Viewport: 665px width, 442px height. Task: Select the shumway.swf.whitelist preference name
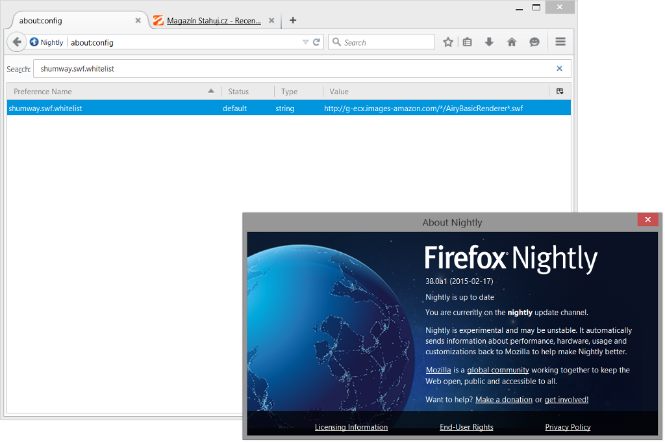point(45,109)
